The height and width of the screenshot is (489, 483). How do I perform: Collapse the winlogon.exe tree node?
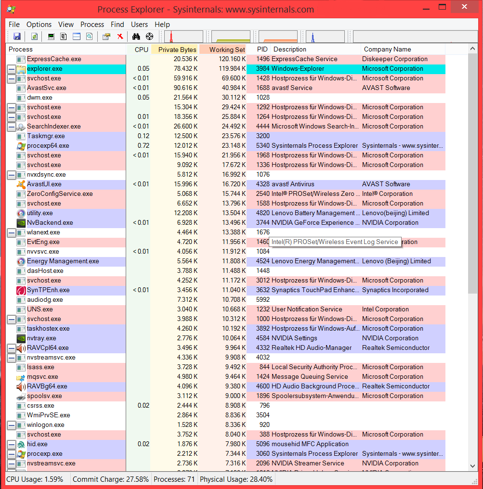point(12,425)
